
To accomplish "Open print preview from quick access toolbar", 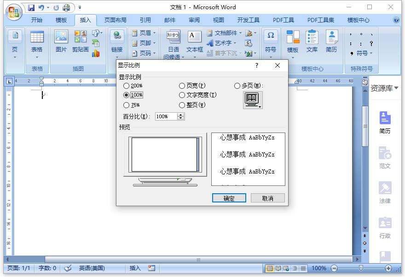I will 66,8.
